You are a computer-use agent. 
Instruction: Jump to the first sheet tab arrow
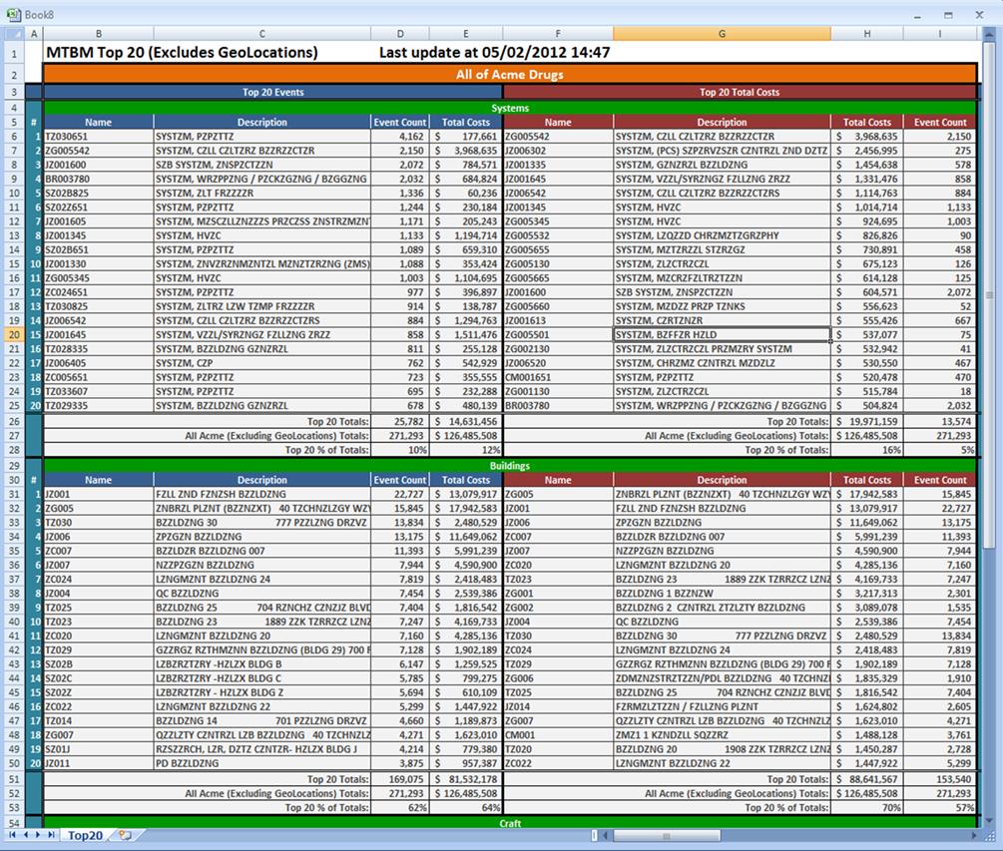click(x=12, y=835)
